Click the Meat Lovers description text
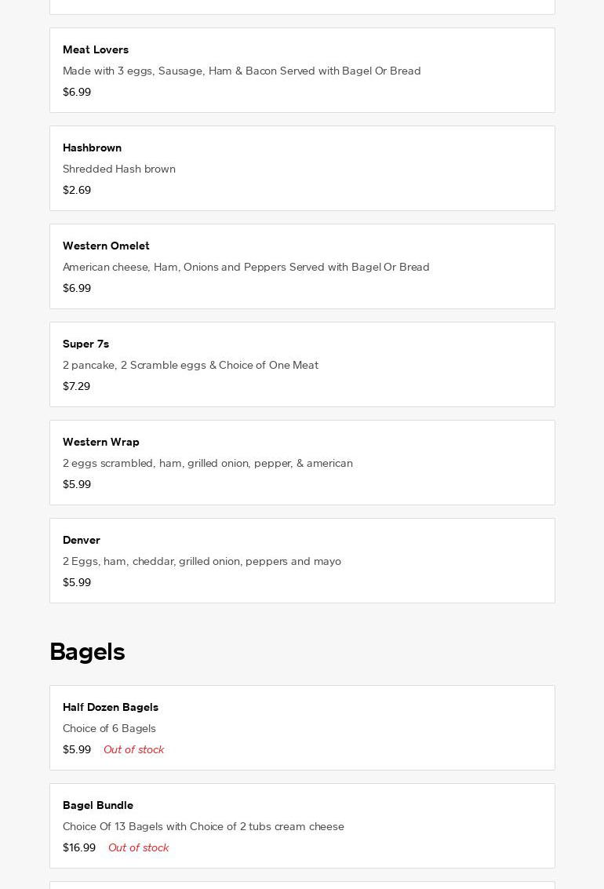 pyautogui.click(x=242, y=71)
